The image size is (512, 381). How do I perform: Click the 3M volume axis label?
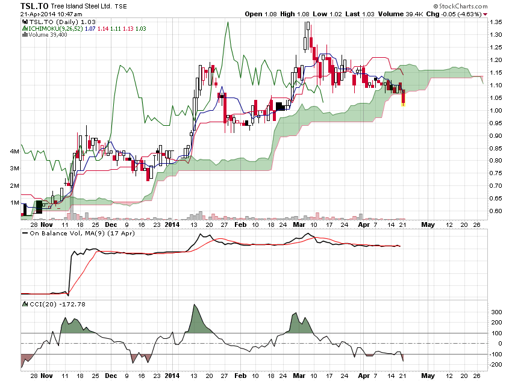pos(14,169)
